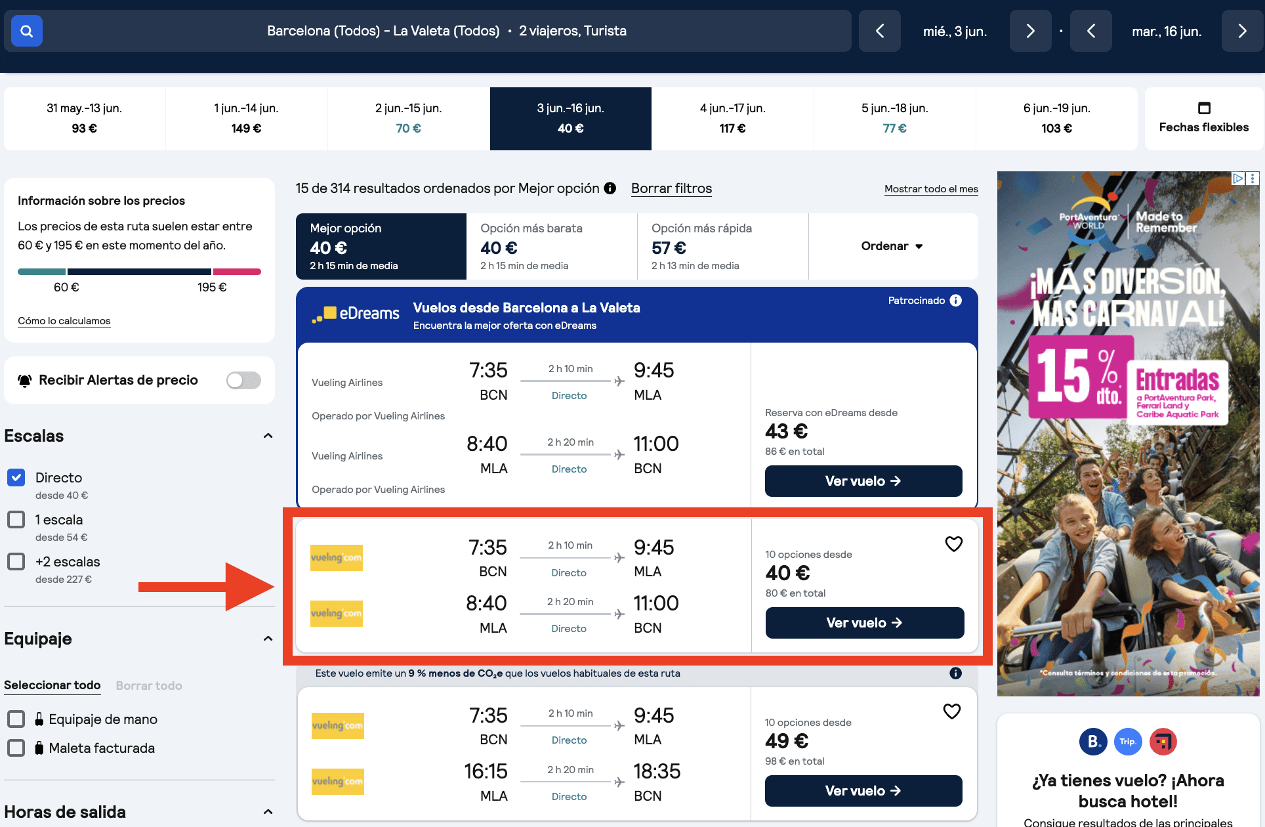
Task: Click Vueling logo for 16:15 return flight
Action: pyautogui.click(x=338, y=782)
